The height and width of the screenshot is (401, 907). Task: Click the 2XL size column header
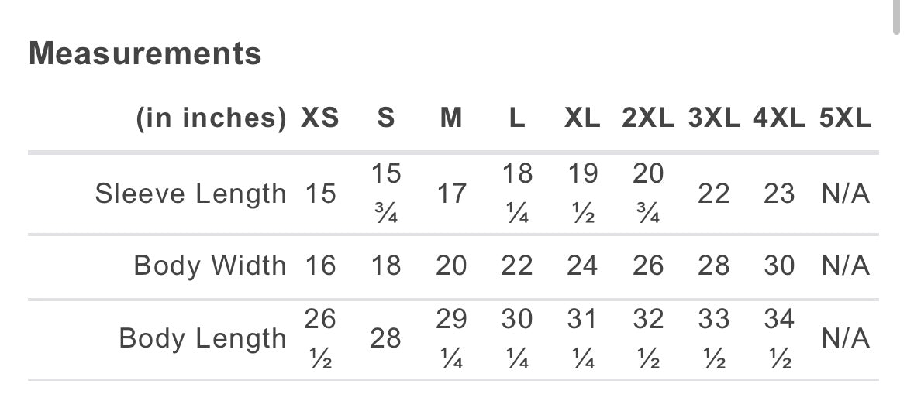648,118
